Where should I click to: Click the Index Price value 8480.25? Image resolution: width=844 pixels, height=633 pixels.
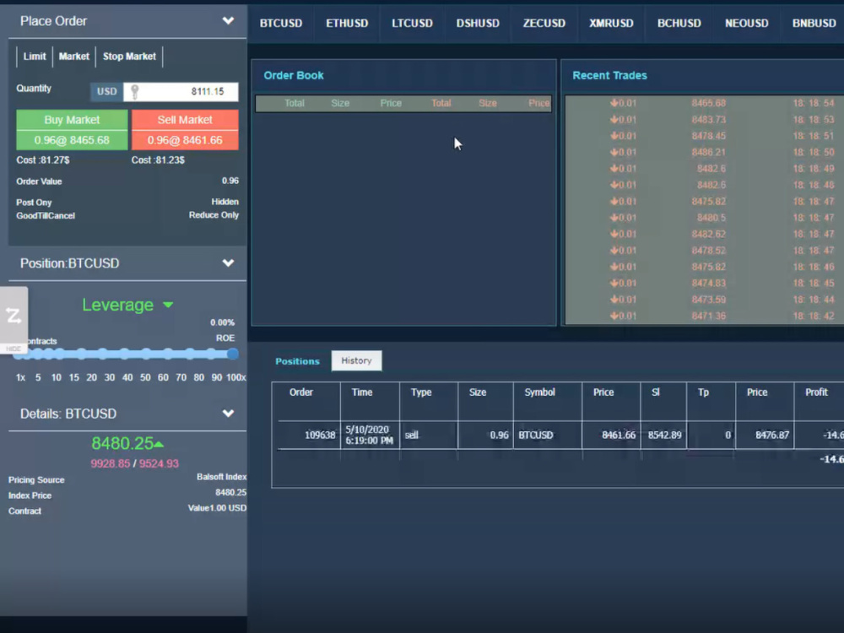point(230,493)
